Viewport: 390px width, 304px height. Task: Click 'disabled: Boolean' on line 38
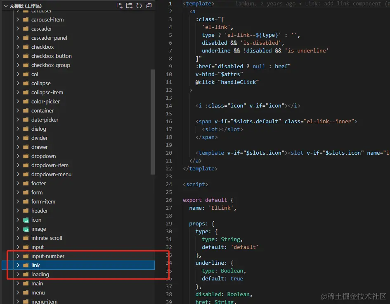coord(222,294)
